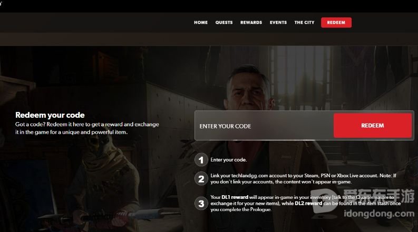Submit code with the large REDEEM button
This screenshot has width=418, height=232.
point(373,126)
